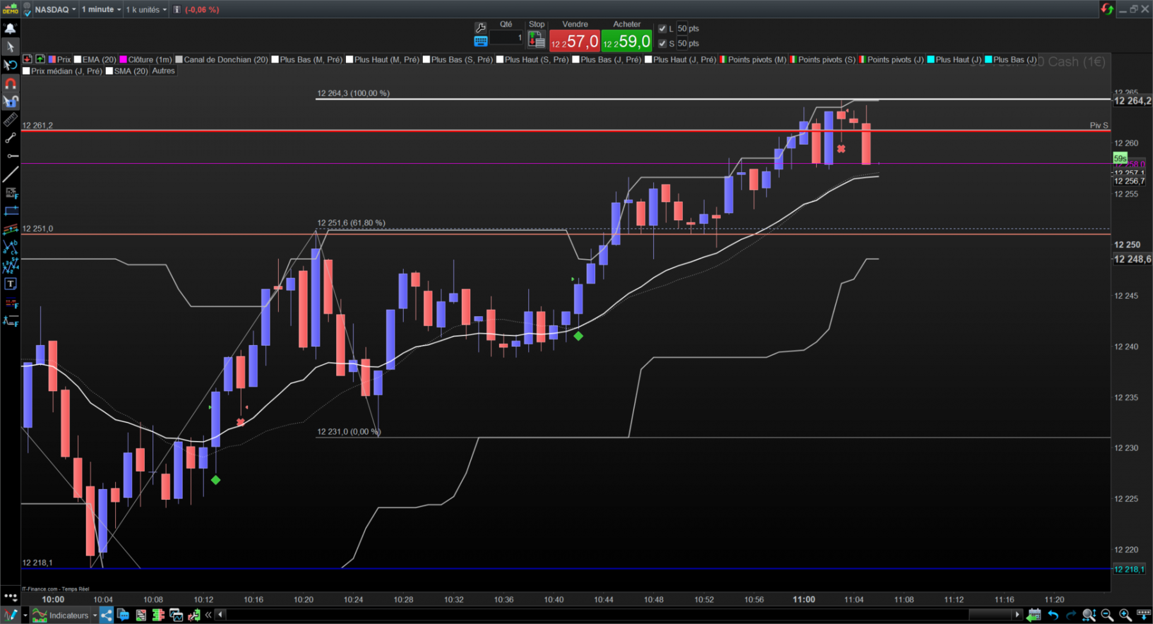Choose the text annotation tool
Viewport: 1153px width, 624px height.
coord(10,284)
